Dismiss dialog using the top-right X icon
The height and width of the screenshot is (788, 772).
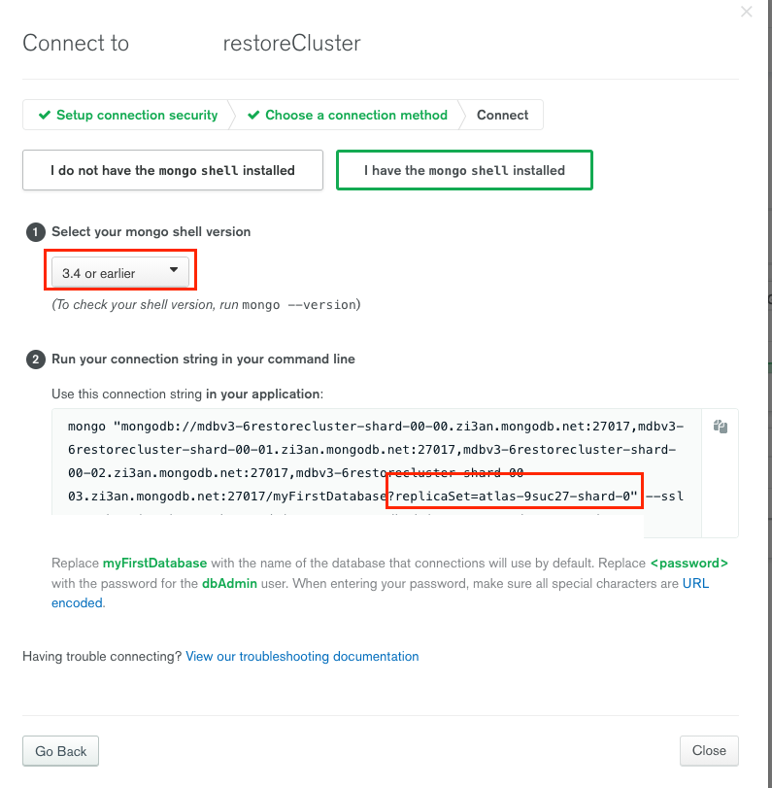(x=746, y=12)
